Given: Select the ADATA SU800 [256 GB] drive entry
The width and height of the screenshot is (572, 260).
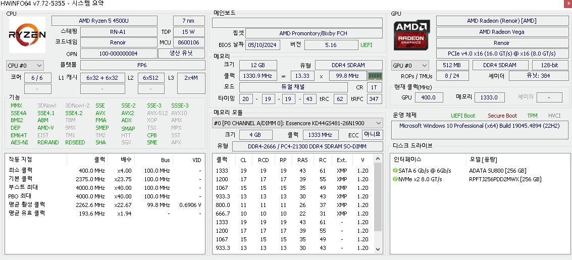Looking at the screenshot, I should (x=498, y=171).
